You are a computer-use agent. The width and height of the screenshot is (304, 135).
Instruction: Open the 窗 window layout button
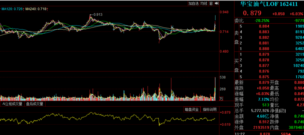coord(211,3)
